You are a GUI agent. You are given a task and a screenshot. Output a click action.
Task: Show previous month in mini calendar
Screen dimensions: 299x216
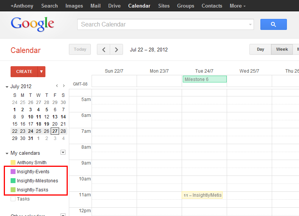click(57, 86)
